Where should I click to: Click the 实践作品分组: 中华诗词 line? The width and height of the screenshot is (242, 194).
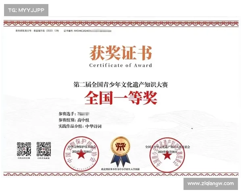point(80,127)
